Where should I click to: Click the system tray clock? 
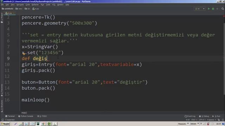pyautogui.click(x=218, y=124)
